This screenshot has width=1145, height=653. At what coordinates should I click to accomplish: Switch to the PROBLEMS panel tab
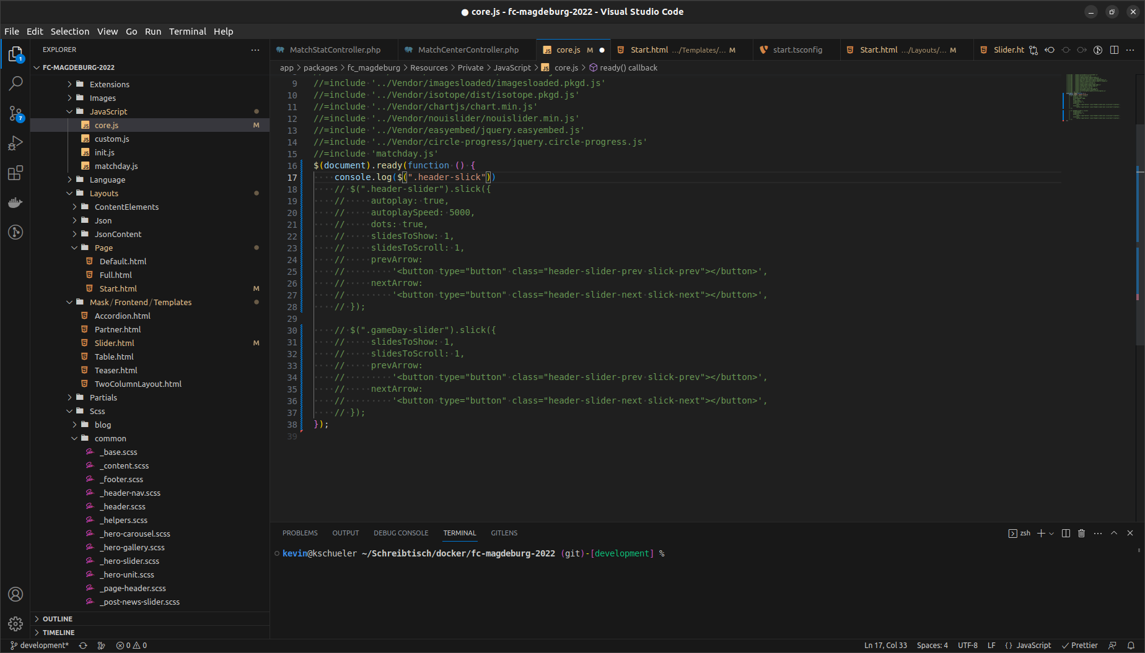point(300,533)
